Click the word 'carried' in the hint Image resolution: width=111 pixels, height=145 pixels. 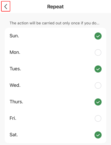(48, 23)
